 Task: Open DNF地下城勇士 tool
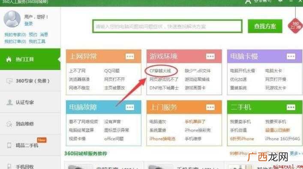pyautogui.click(x=164, y=88)
